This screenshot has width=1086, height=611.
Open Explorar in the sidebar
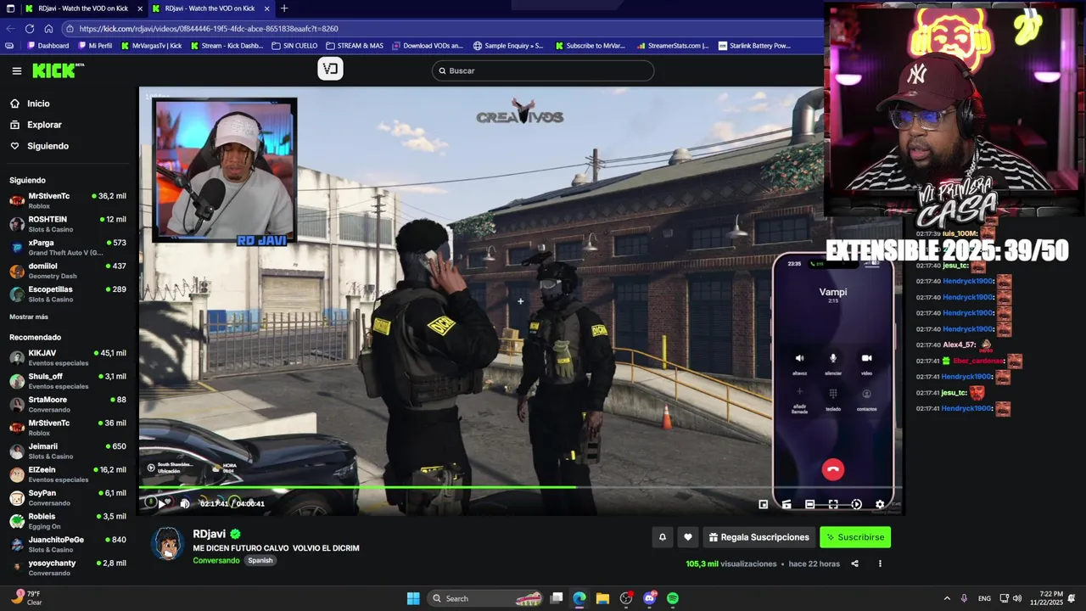point(44,125)
